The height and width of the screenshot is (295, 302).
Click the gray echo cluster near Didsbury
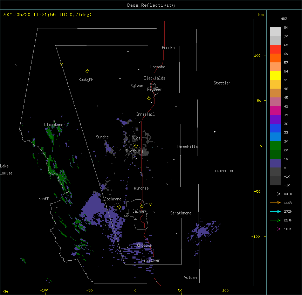(145, 152)
